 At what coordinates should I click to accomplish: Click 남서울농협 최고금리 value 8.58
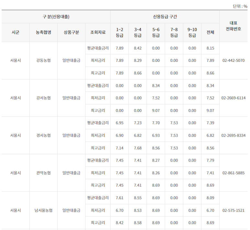(x=138, y=223)
